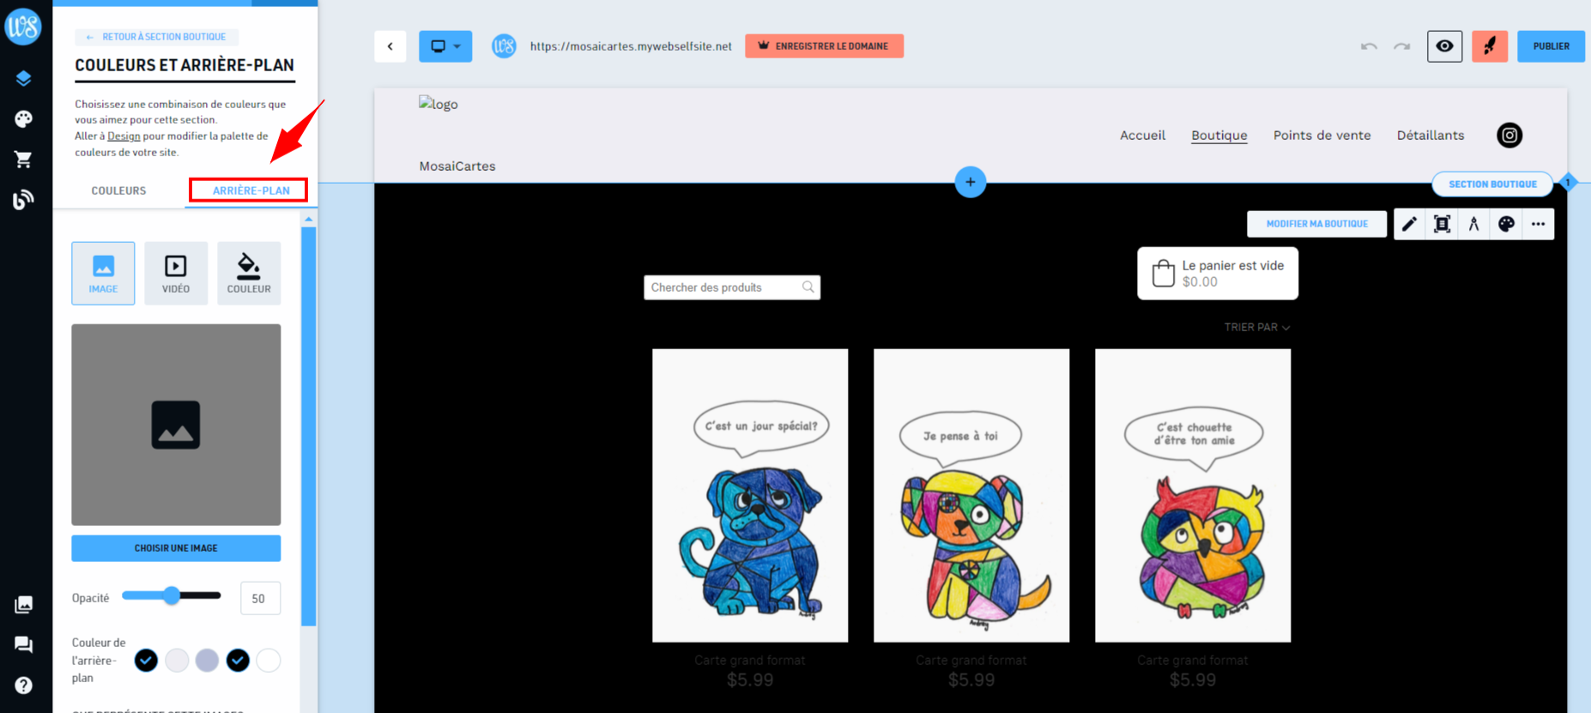The width and height of the screenshot is (1591, 713).
Task: Open the blue dog card product
Action: (x=750, y=495)
